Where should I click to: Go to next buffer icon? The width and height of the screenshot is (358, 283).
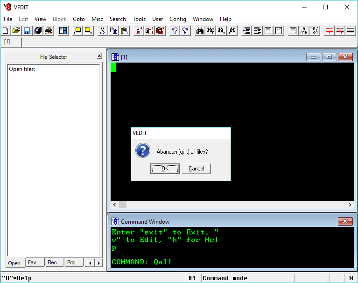[88, 31]
